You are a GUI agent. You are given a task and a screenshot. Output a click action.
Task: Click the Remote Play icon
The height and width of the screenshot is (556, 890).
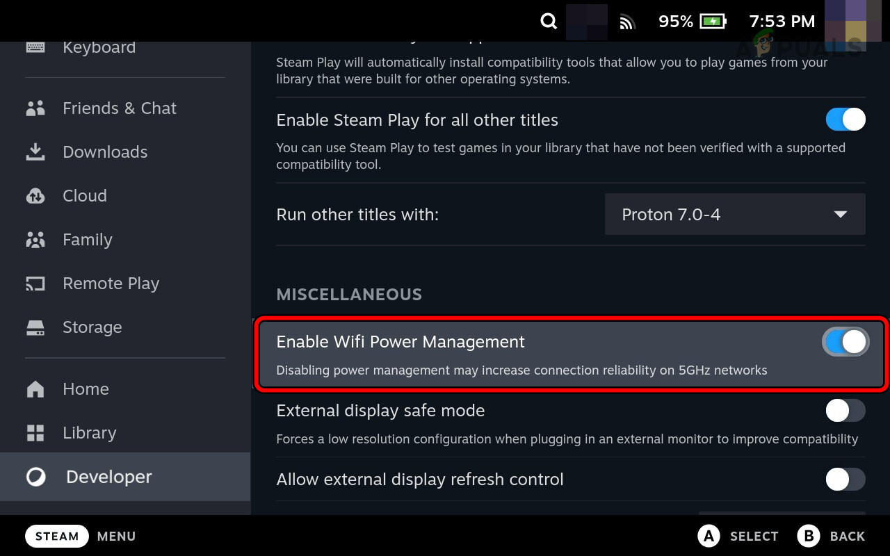tap(35, 283)
